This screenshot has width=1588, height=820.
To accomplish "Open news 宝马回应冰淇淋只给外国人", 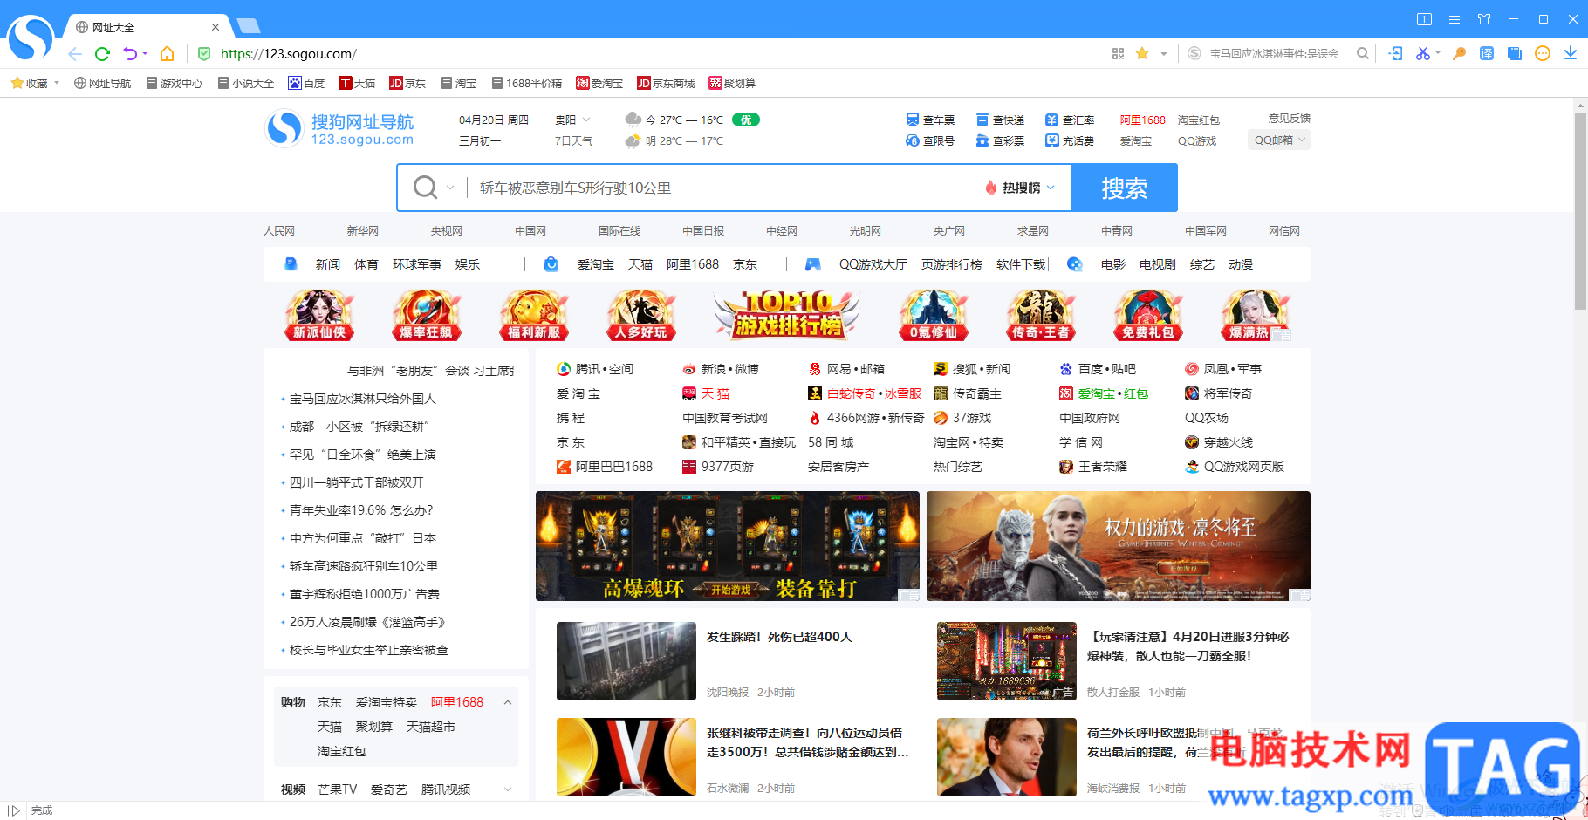I will pyautogui.click(x=362, y=399).
